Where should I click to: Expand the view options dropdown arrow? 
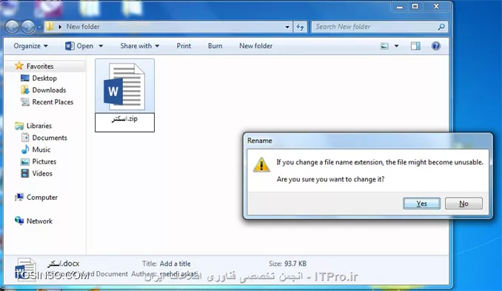pyautogui.click(x=396, y=46)
